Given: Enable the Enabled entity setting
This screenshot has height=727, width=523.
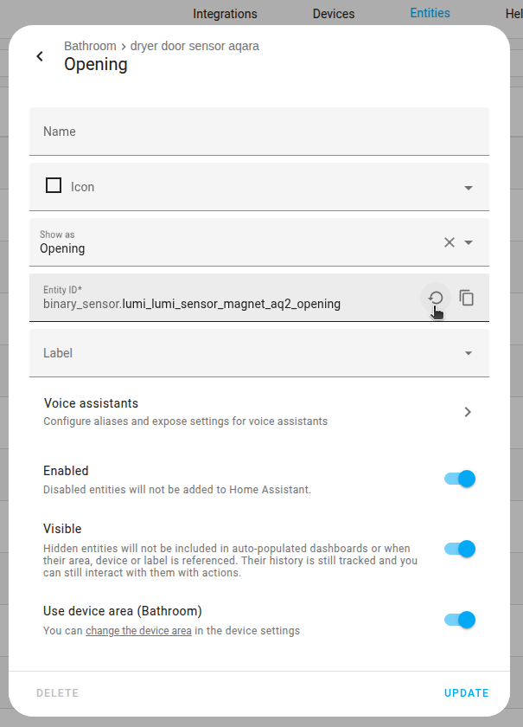Looking at the screenshot, I should pos(458,479).
